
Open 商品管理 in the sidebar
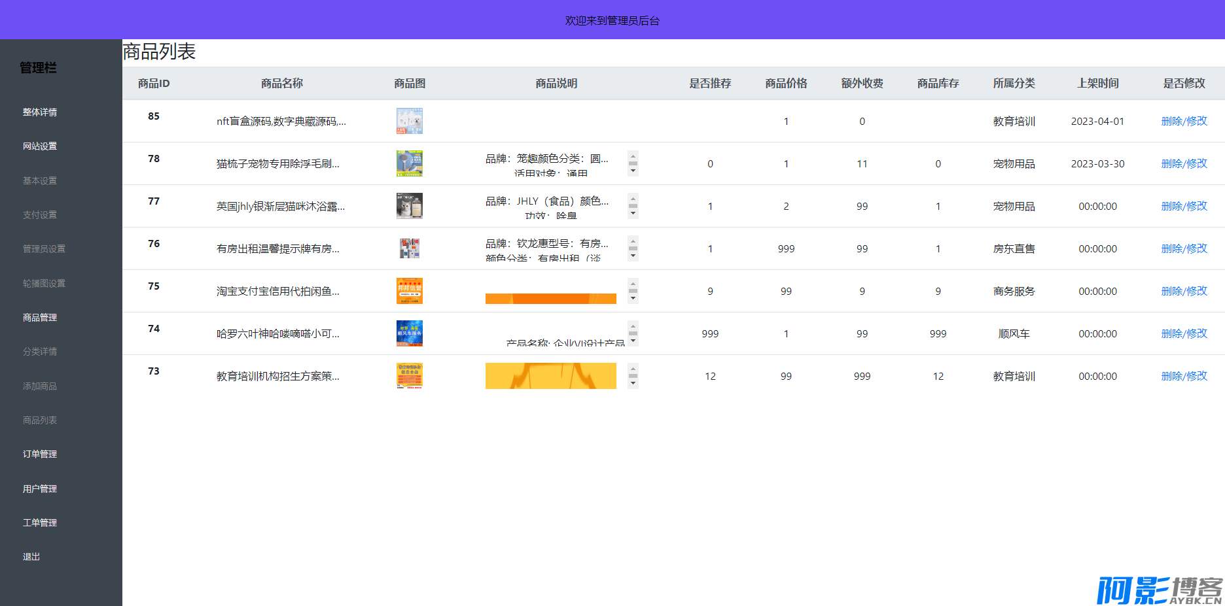(40, 318)
